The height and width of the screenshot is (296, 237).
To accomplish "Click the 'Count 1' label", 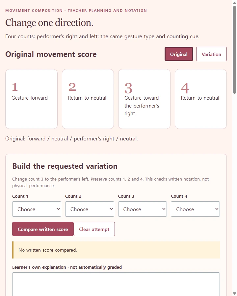I will pos(20,196).
